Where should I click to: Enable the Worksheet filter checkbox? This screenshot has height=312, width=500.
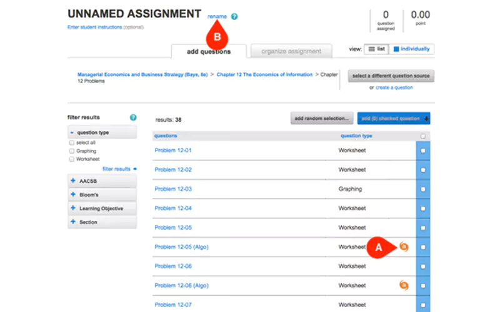pos(72,159)
